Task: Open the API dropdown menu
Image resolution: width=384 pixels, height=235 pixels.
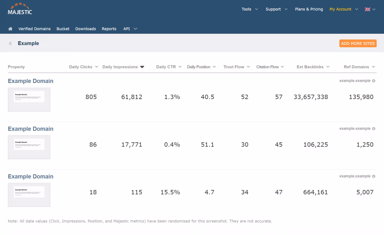Action: tap(130, 29)
